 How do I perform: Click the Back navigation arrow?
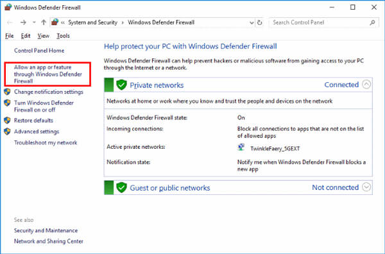click(10, 22)
